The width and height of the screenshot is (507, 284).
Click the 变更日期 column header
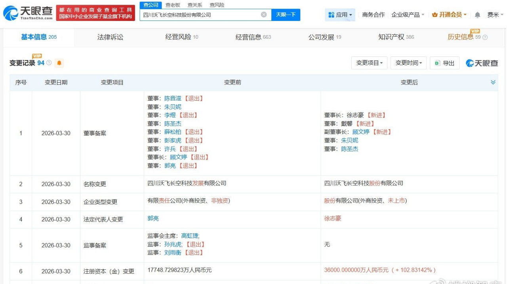point(56,82)
